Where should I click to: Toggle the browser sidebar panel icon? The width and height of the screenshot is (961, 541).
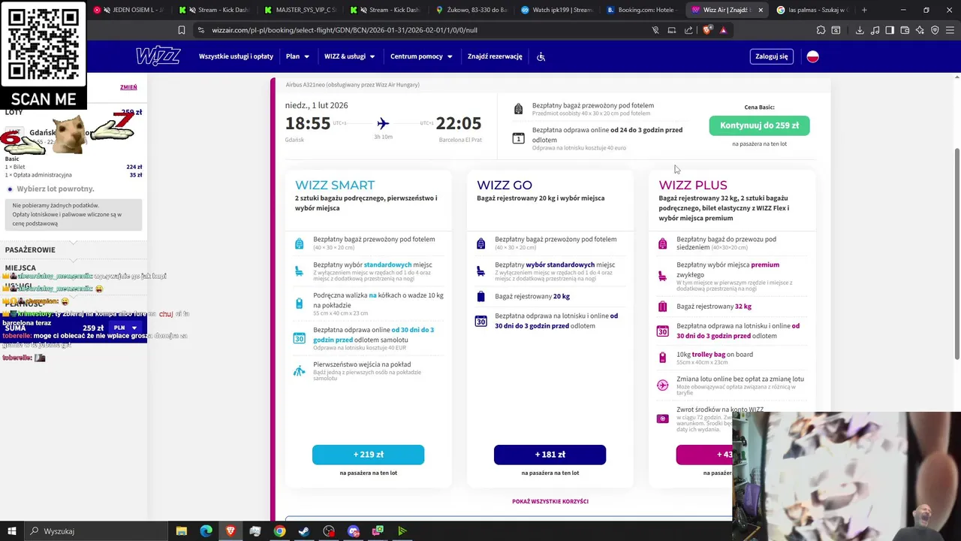(890, 30)
